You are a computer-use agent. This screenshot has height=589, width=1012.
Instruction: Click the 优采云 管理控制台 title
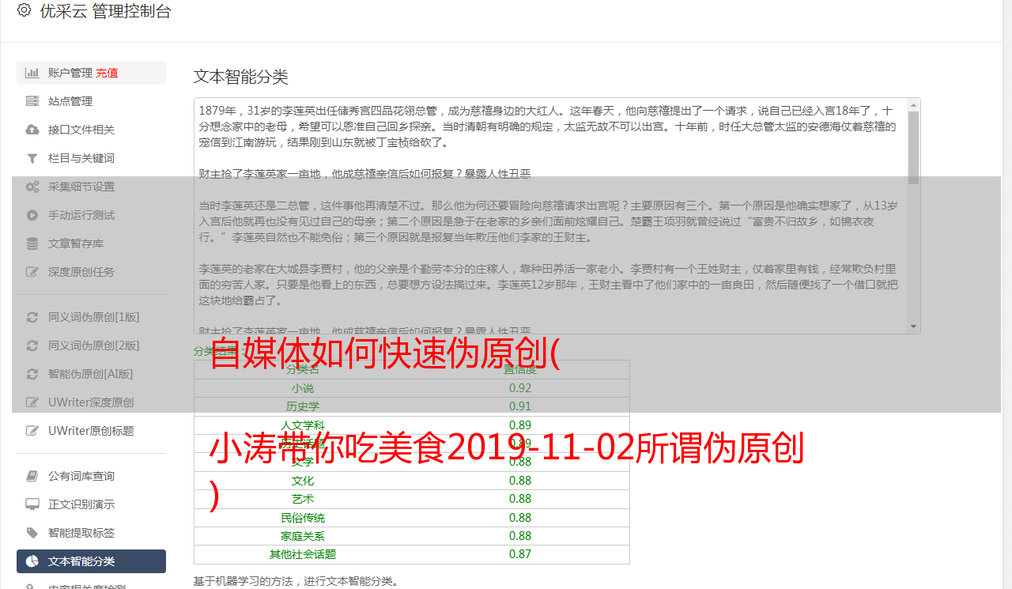tap(105, 11)
